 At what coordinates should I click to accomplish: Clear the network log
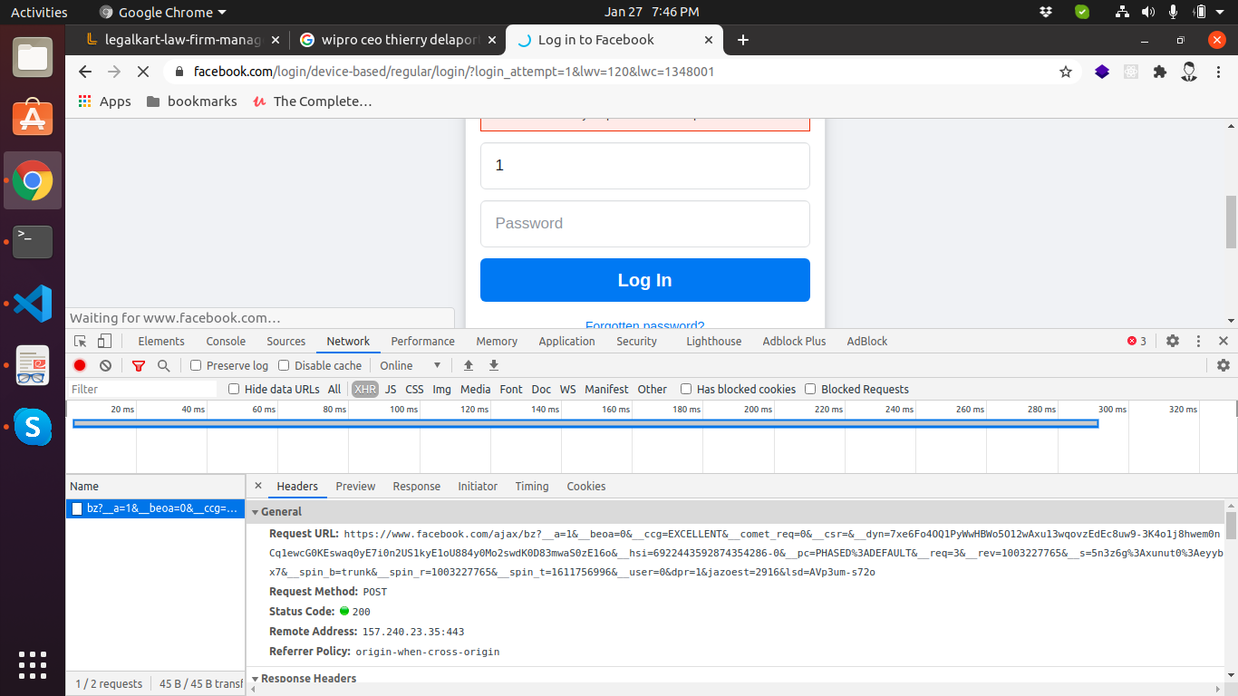click(106, 365)
